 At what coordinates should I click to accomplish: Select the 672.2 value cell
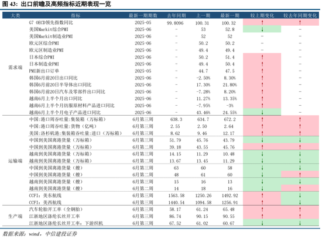point(230,119)
